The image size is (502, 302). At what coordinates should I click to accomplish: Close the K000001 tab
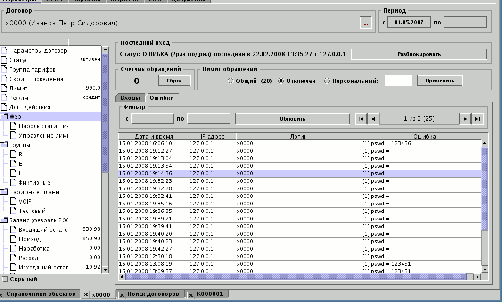(x=191, y=294)
